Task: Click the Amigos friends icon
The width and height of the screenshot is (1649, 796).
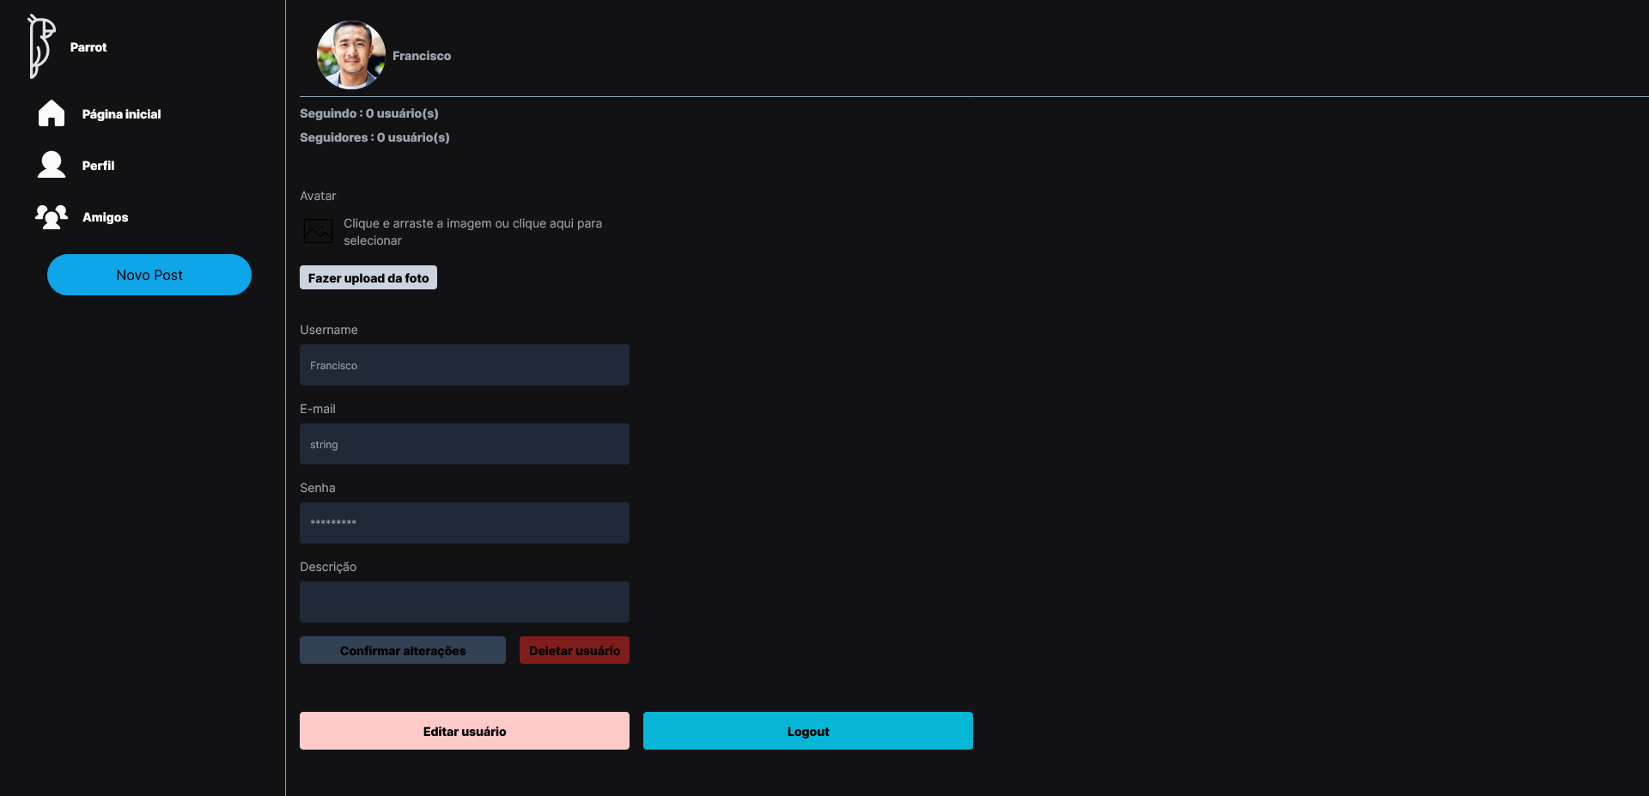Action: coord(51,216)
